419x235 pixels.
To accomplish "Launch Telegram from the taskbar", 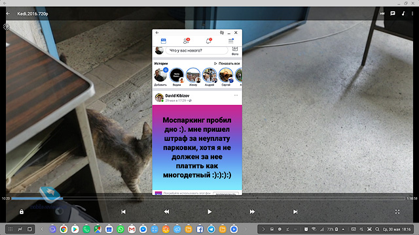I will (x=211, y=229).
